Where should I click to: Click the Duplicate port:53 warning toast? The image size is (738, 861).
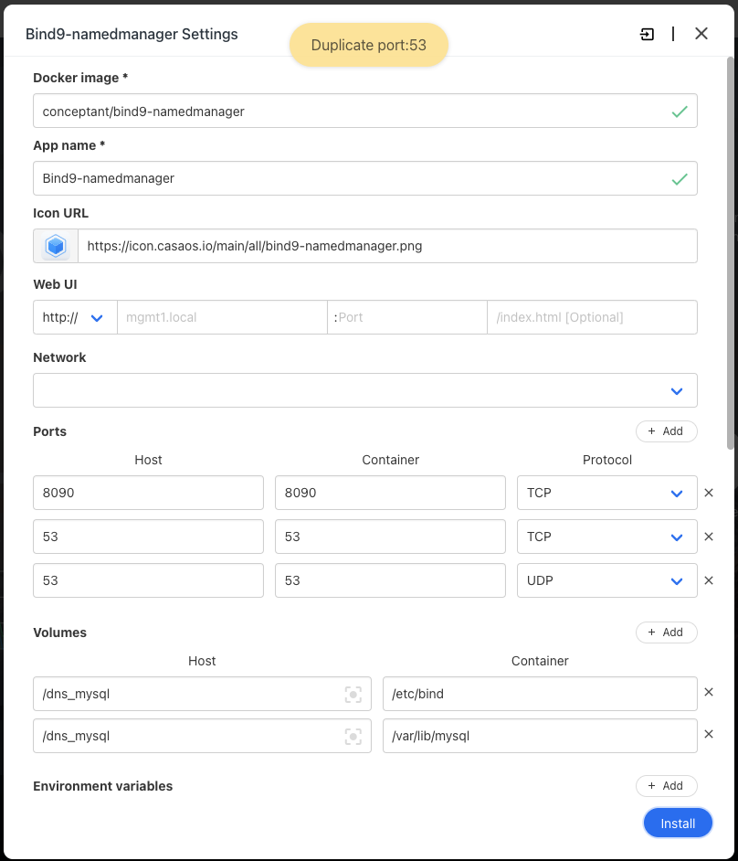369,44
